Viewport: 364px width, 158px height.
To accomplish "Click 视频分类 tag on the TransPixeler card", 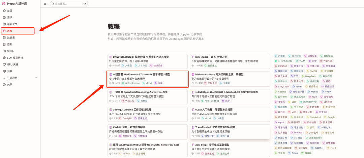I will [x=208, y=136].
